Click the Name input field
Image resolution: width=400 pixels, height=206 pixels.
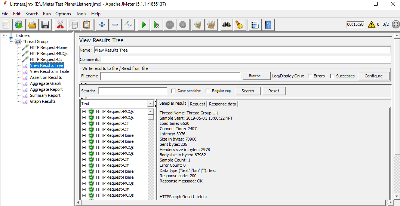[242, 50]
